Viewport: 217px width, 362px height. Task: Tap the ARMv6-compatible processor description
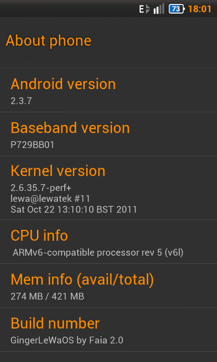click(x=98, y=252)
